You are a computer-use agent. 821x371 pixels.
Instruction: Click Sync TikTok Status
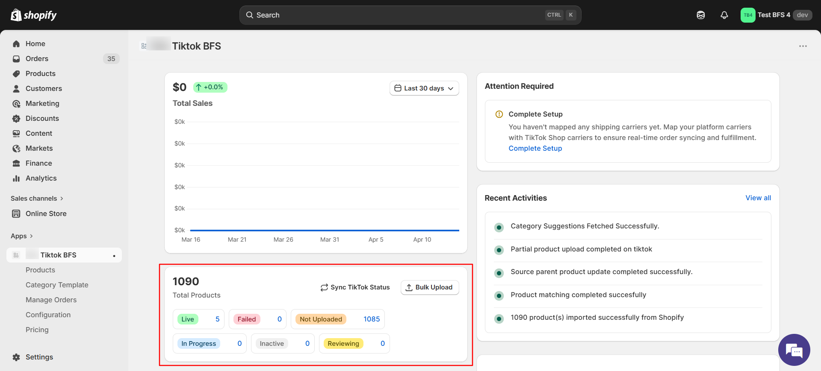pos(355,287)
